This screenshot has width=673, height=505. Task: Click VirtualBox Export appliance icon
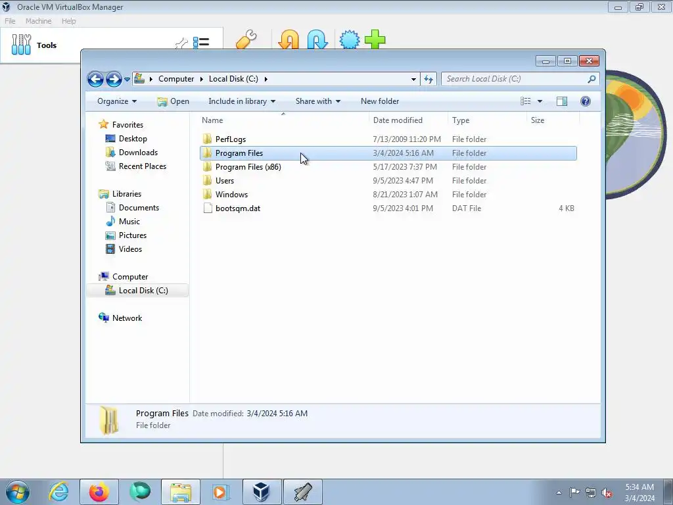point(317,40)
